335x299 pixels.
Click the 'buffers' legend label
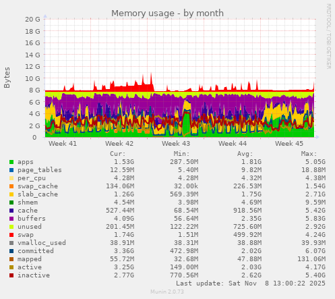[x=32, y=219]
